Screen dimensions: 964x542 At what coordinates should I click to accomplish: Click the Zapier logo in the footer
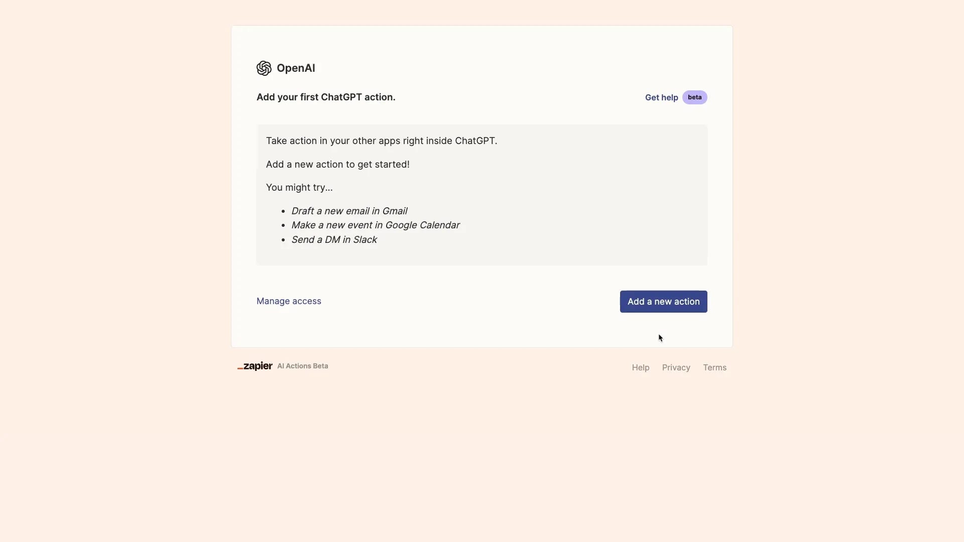(255, 366)
